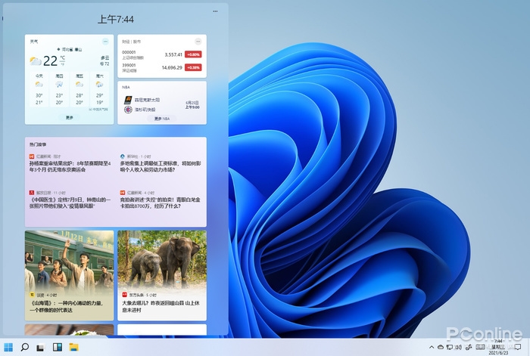530x356 pixels.
Task: Open headline about 8700万 card auction
Action: [x=161, y=202]
